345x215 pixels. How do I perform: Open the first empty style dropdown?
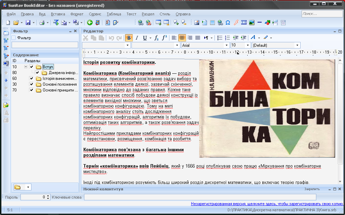pyautogui.click(x=128, y=45)
